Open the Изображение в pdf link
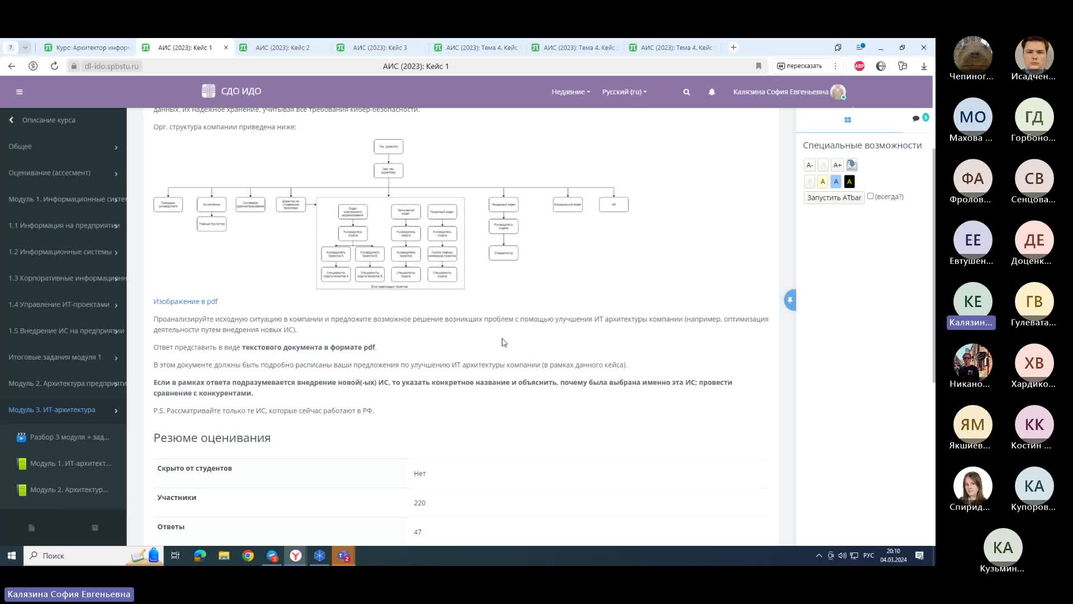The height and width of the screenshot is (604, 1073). tap(186, 301)
